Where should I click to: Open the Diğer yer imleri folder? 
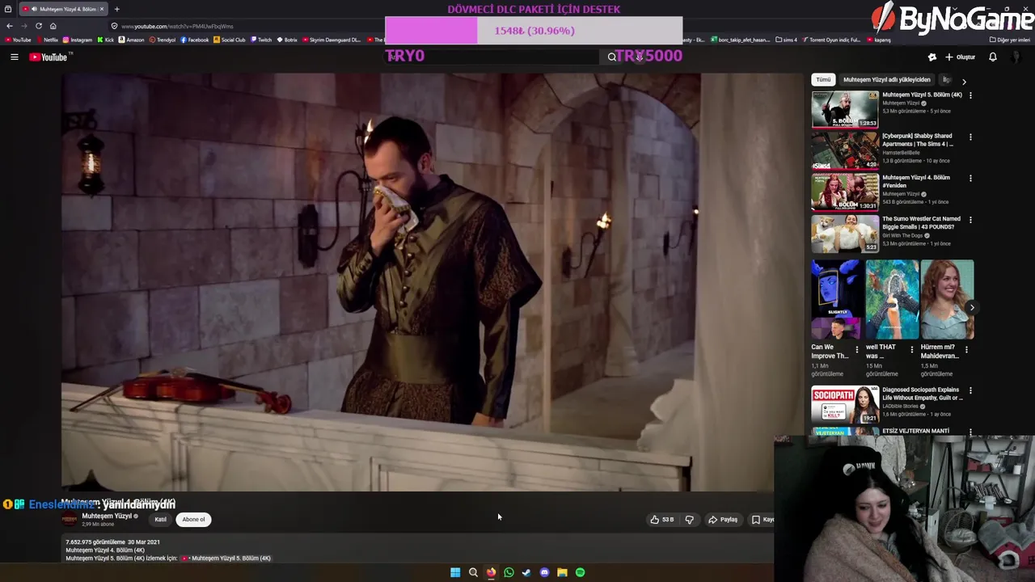(1009, 40)
